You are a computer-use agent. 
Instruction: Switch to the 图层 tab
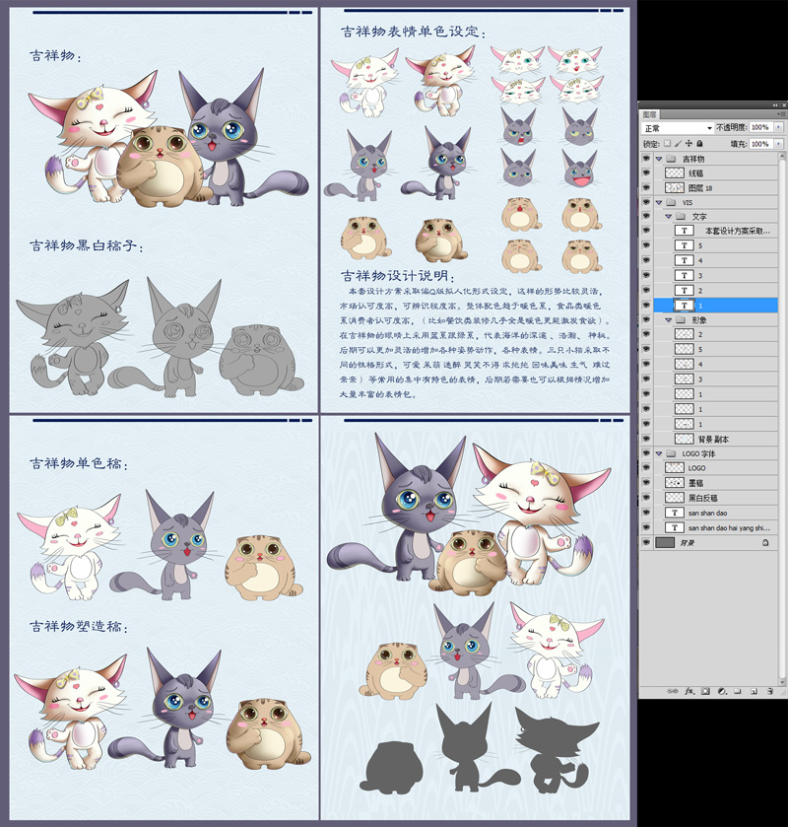[x=649, y=114]
